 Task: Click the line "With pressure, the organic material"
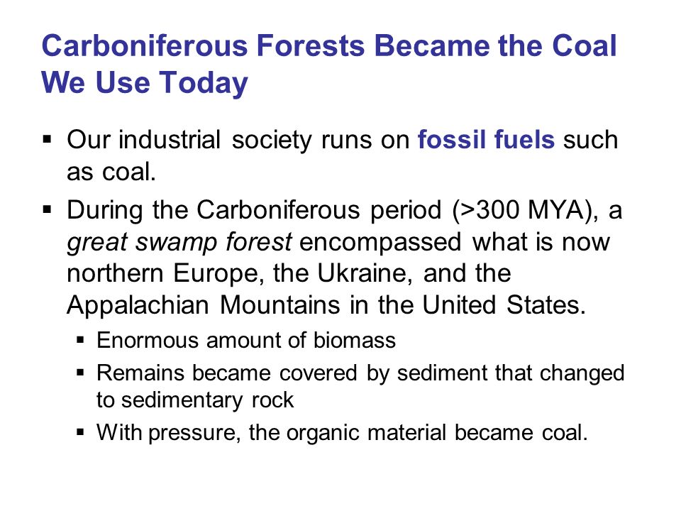click(x=272, y=433)
